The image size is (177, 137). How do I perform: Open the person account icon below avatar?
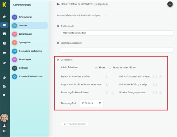(4, 126)
